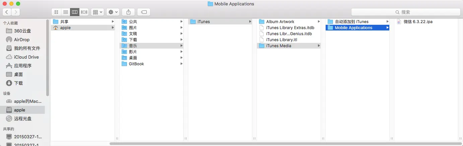Viewport: 463px width, 146px height.
Task: Open the gear action menu
Action: pyautogui.click(x=113, y=12)
